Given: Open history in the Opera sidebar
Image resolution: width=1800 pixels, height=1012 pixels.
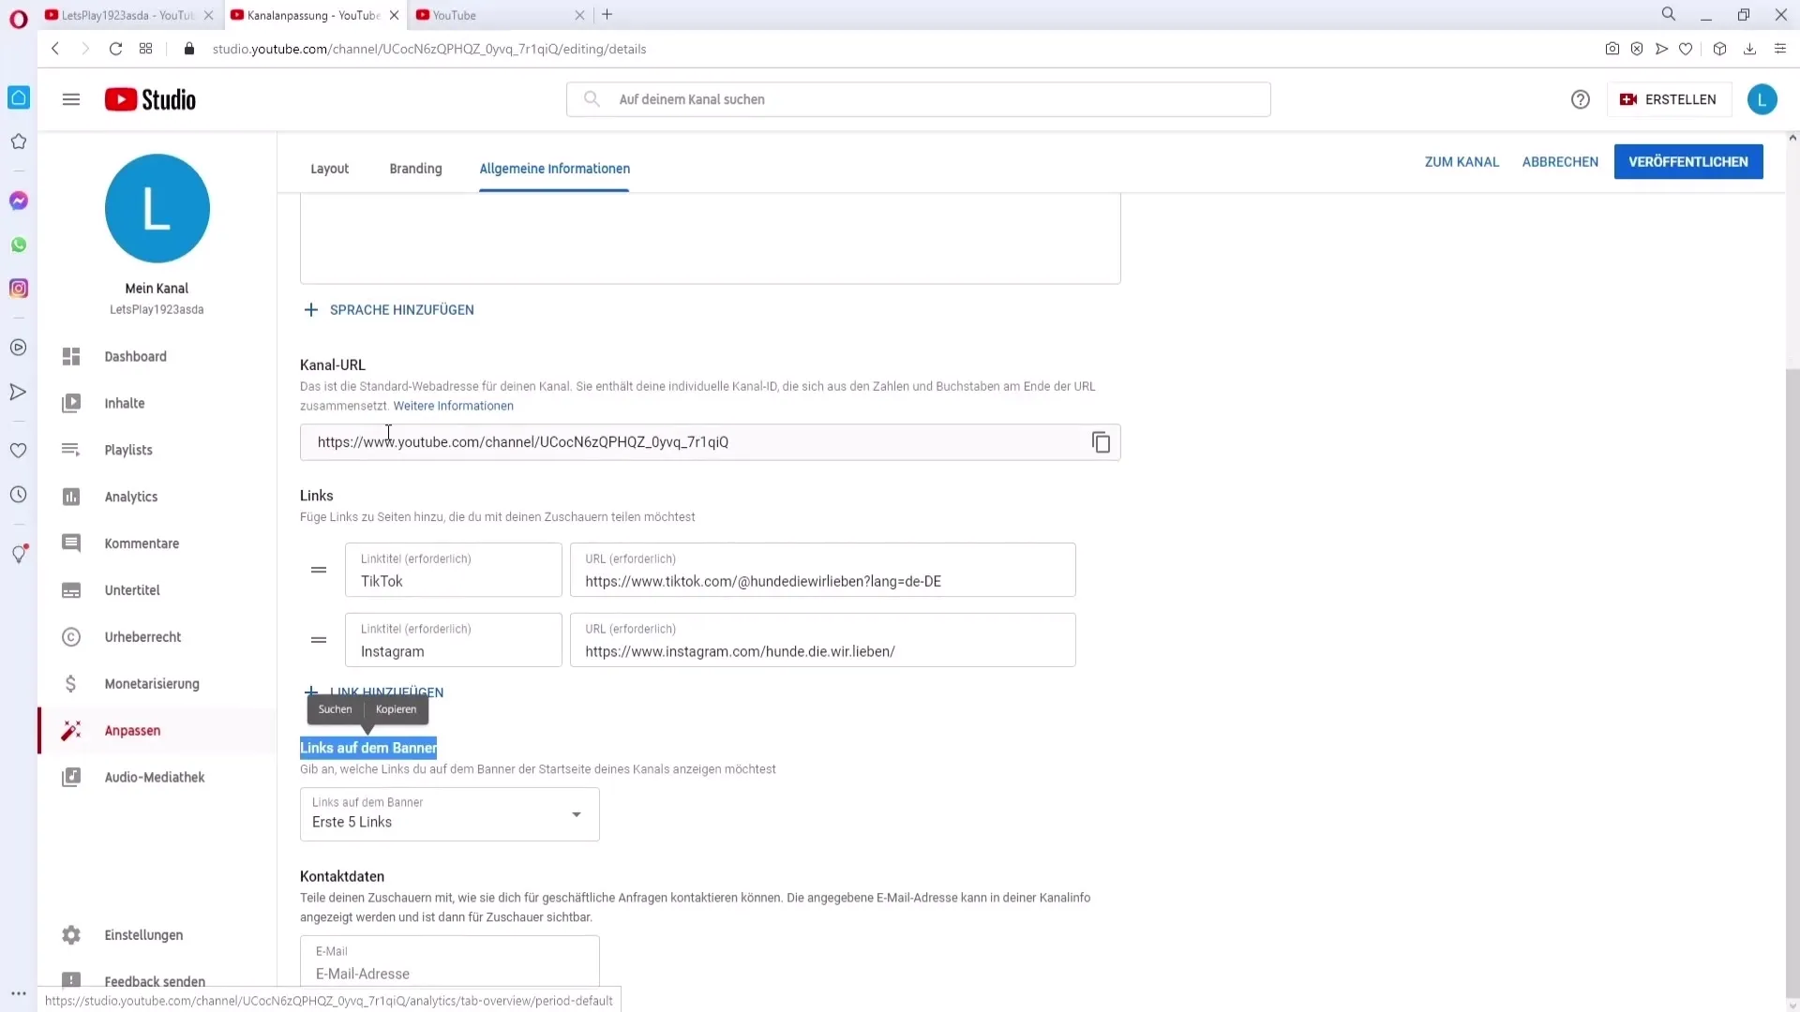Looking at the screenshot, I should (x=19, y=495).
